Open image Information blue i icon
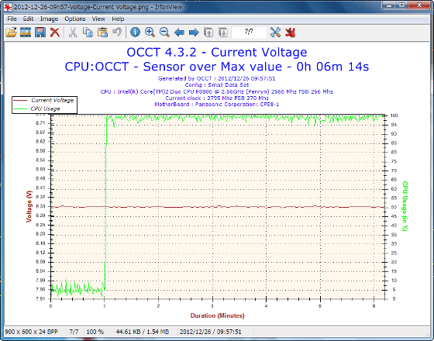 135,33
